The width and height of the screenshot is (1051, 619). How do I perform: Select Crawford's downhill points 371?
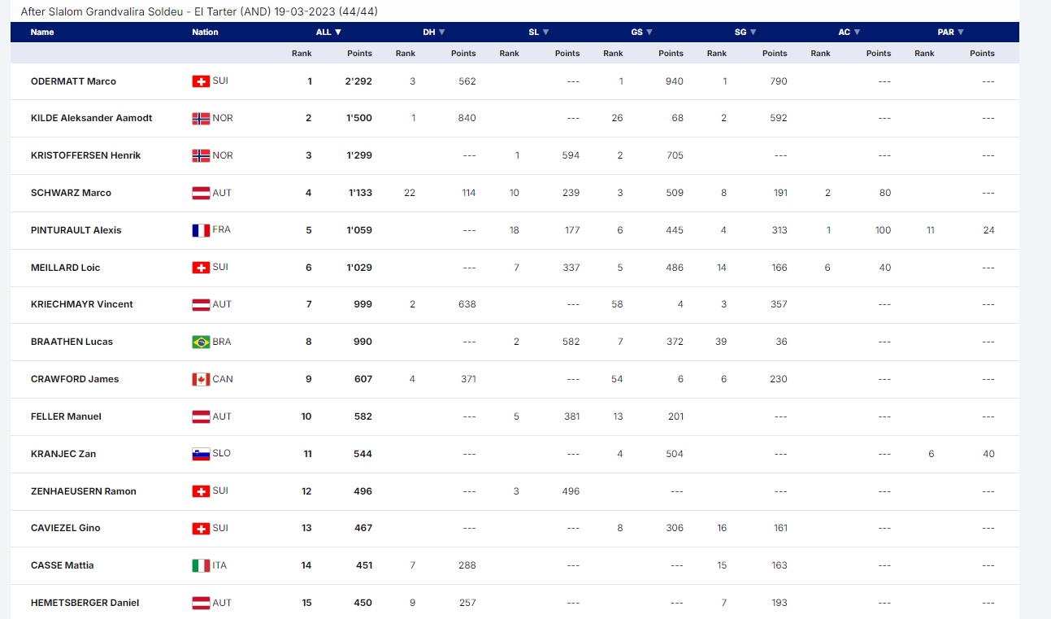(468, 379)
